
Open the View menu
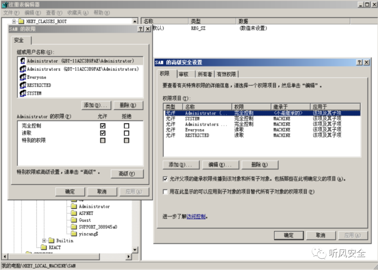(54, 13)
